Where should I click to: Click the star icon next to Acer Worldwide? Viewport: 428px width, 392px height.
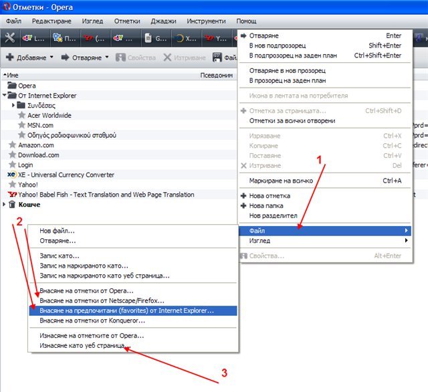(x=21, y=115)
